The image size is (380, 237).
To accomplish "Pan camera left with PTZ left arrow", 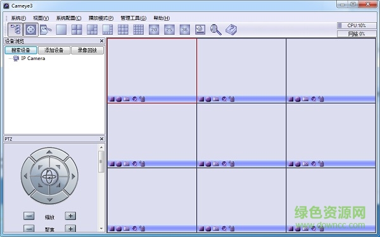I will click(x=25, y=176).
